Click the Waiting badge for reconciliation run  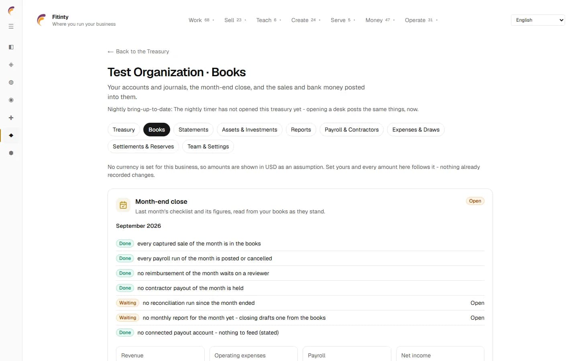pos(128,303)
